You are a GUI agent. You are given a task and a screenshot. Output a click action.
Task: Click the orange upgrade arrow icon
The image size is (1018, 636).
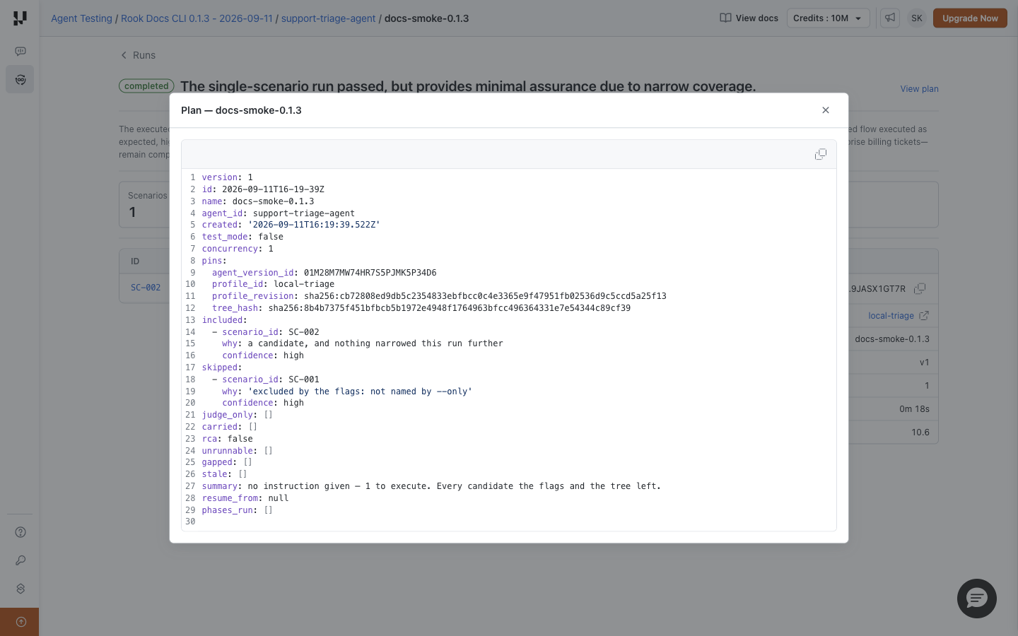click(21, 622)
